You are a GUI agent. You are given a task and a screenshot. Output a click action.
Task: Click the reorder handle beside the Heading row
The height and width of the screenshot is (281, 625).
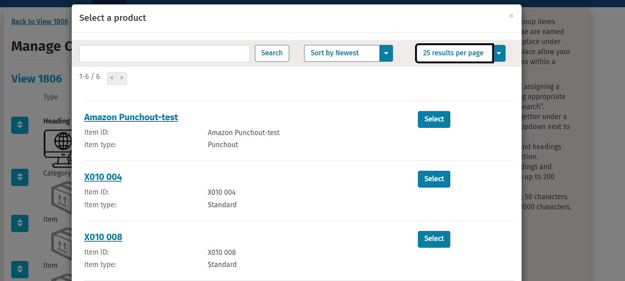(x=20, y=125)
